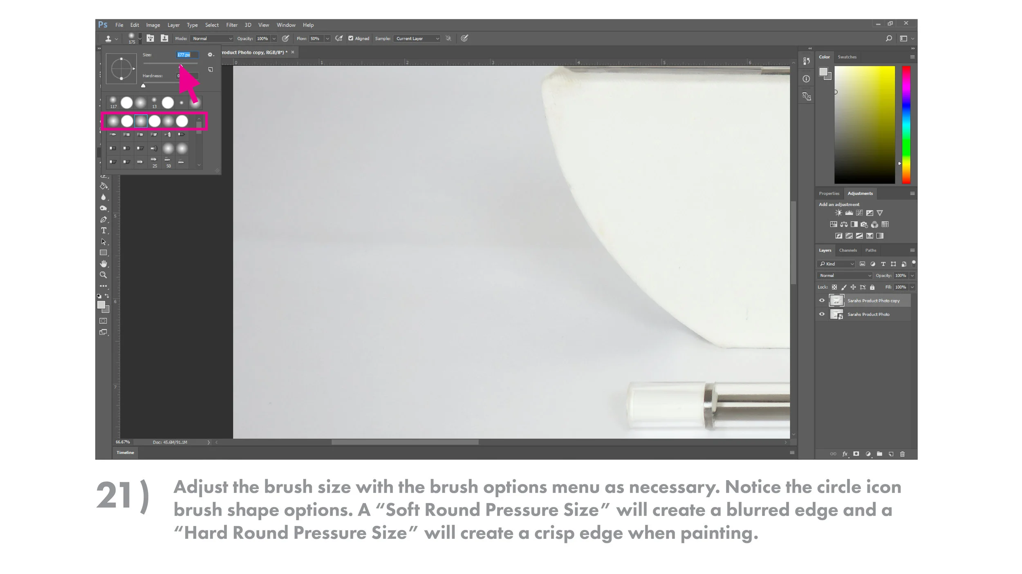
Task: Open the History panel icon
Action: click(806, 61)
